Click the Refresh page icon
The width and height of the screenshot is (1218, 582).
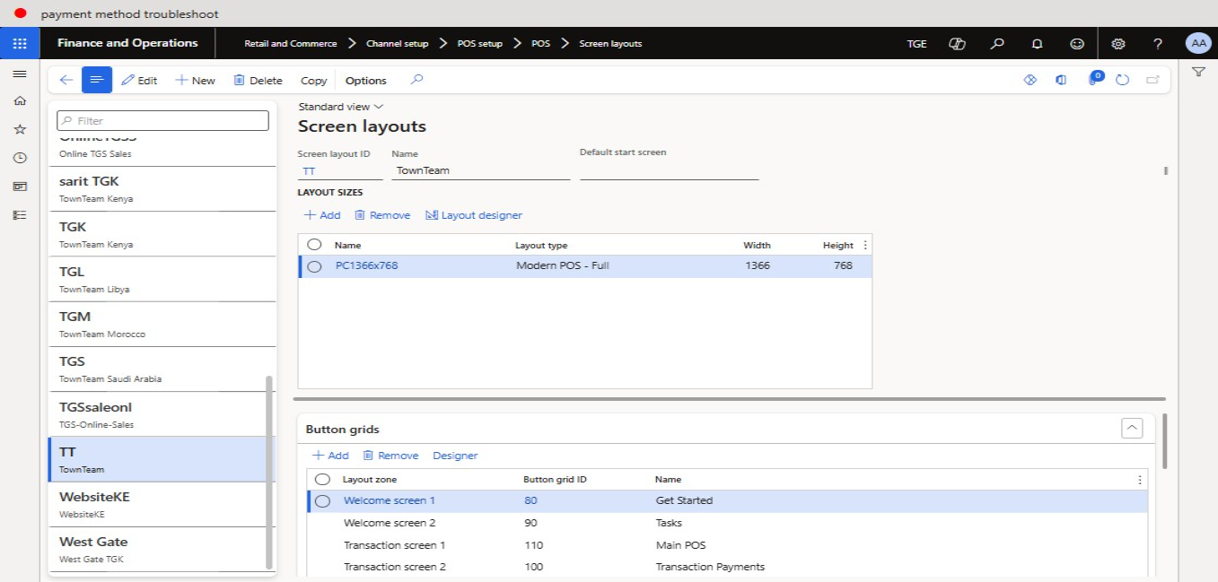click(x=1122, y=80)
